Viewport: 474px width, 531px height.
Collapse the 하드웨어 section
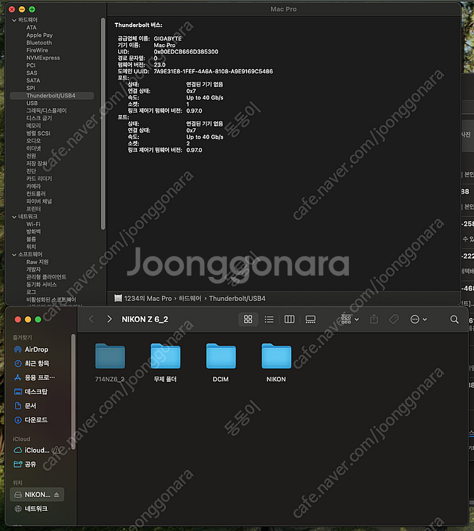pos(14,20)
